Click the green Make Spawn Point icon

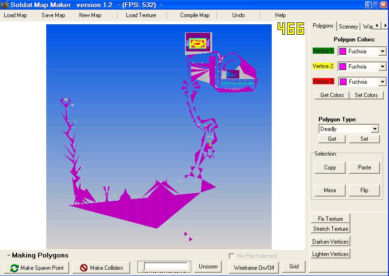click(14, 268)
